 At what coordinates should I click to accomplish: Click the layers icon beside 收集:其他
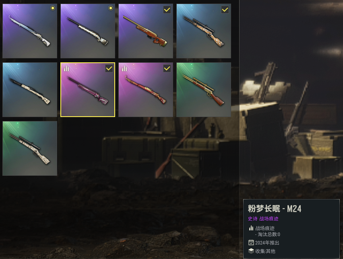(x=251, y=251)
